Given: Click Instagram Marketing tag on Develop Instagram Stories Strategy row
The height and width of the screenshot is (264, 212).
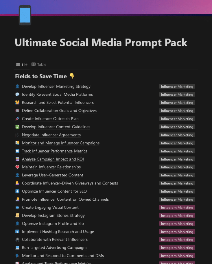Looking at the screenshot, I should (x=177, y=216).
